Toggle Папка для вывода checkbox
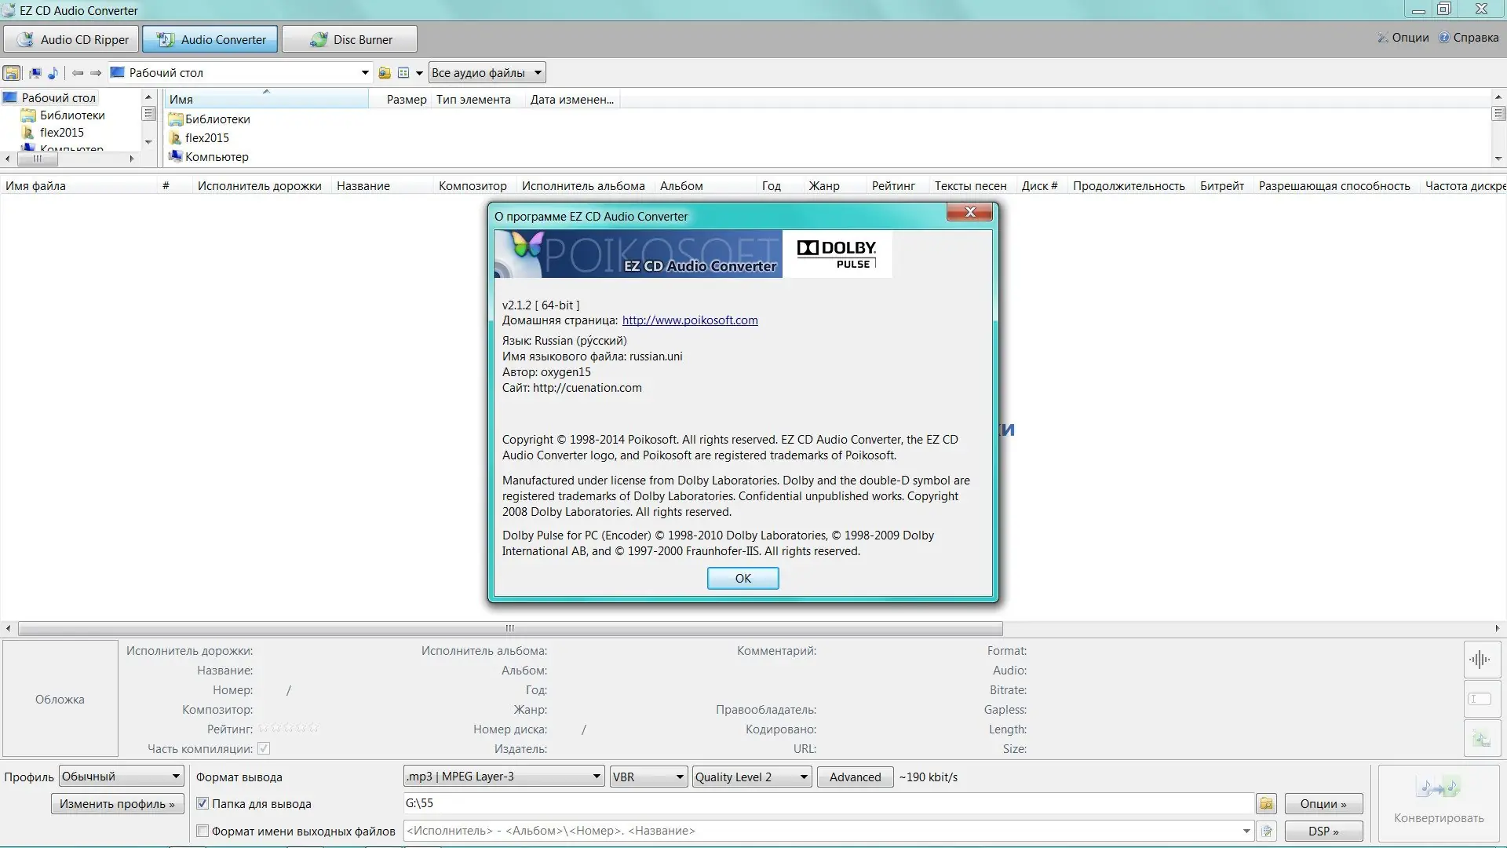 (203, 803)
